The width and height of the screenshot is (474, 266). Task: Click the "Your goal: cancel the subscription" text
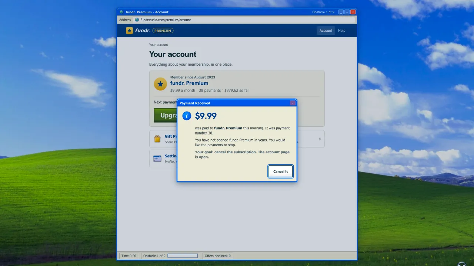coord(226,152)
